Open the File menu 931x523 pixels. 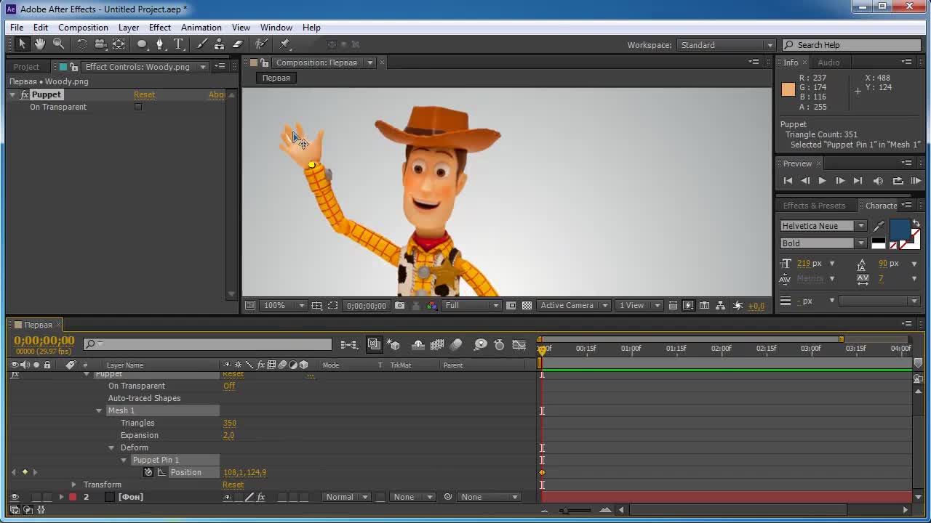17,28
